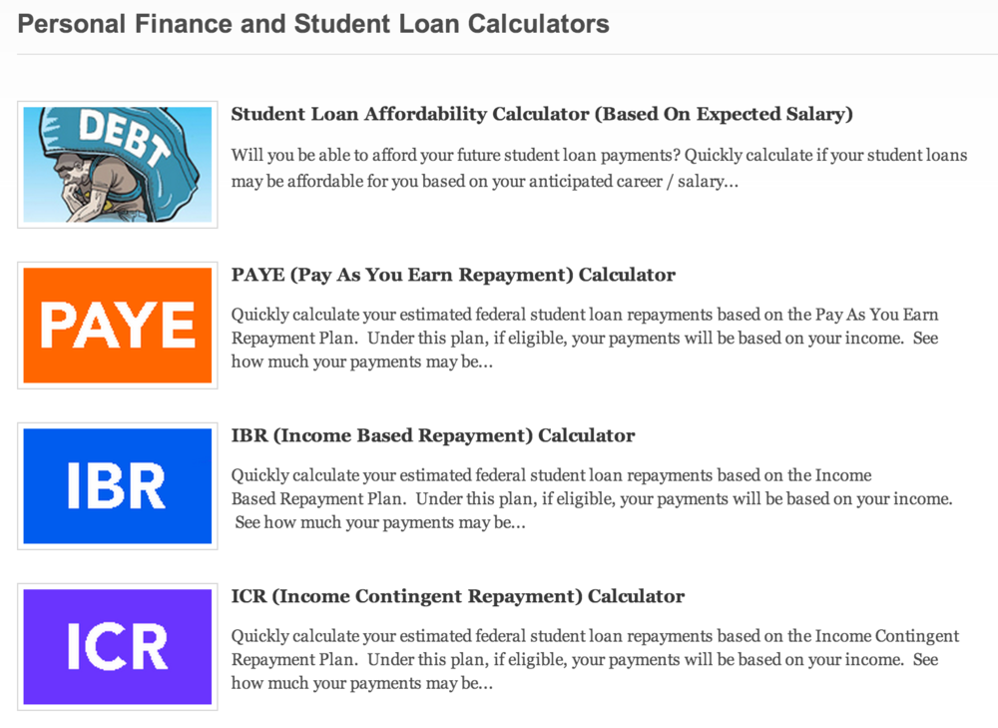Open the orange PAYE calculator thumbnail
This screenshot has width=998, height=728.
pos(118,326)
